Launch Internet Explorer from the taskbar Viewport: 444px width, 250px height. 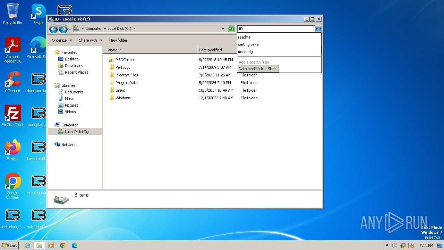click(27, 245)
